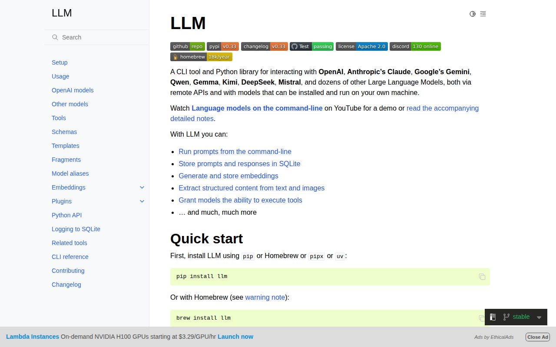Open Fragments in the sidebar
The height and width of the screenshot is (347, 556).
click(66, 160)
